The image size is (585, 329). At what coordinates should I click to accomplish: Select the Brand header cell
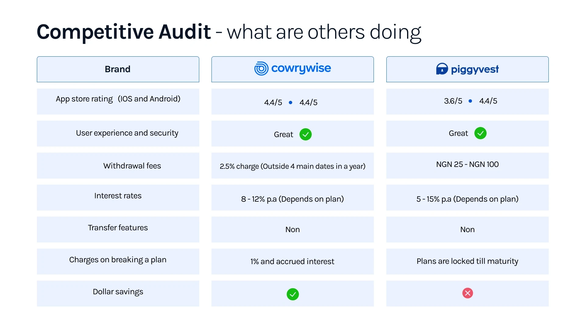tap(118, 69)
